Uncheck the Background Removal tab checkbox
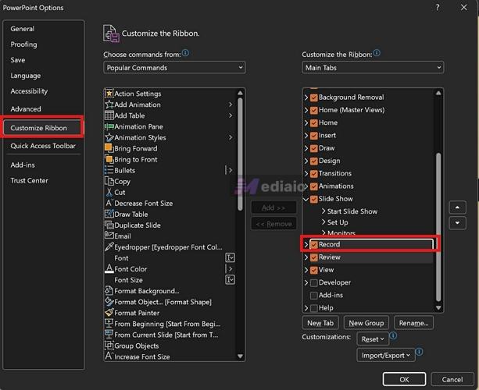Image resolution: width=479 pixels, height=390 pixels. tap(313, 97)
